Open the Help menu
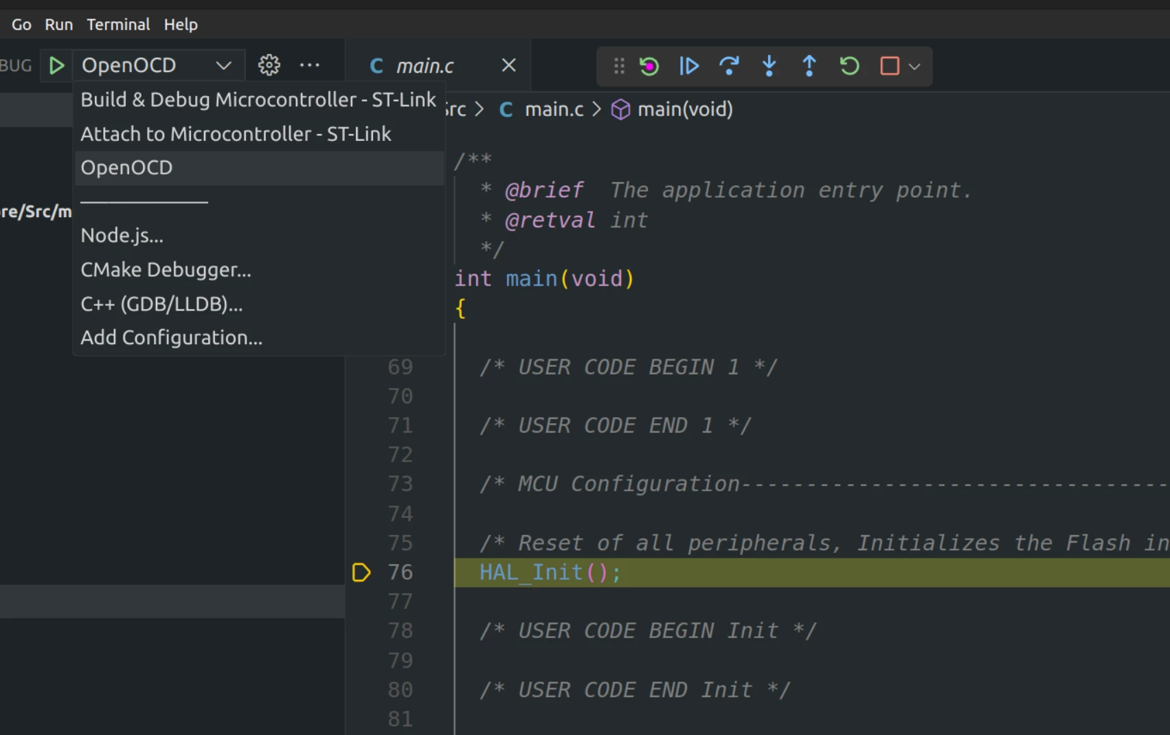 [x=181, y=25]
